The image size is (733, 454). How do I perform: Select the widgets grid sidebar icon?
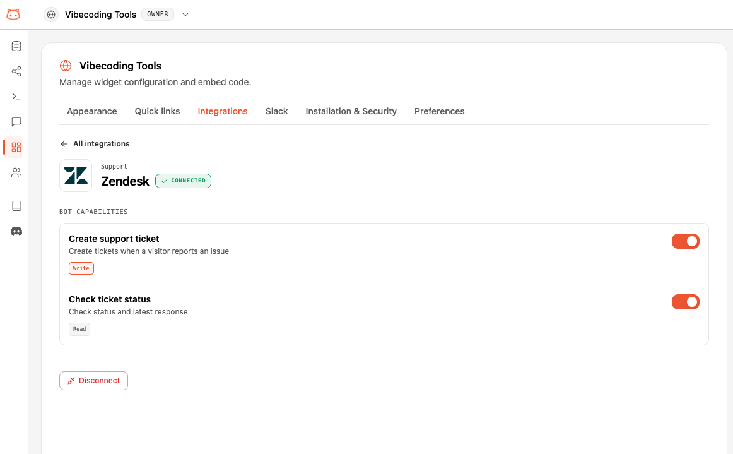(16, 147)
